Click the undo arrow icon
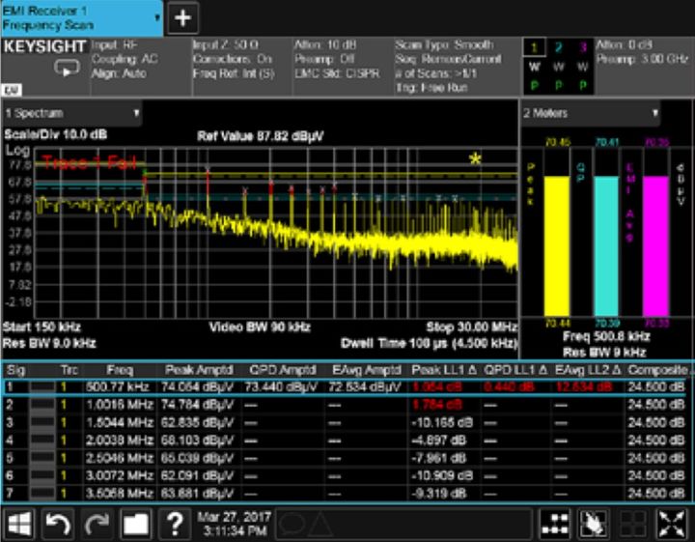The width and height of the screenshot is (695, 542). point(59,523)
